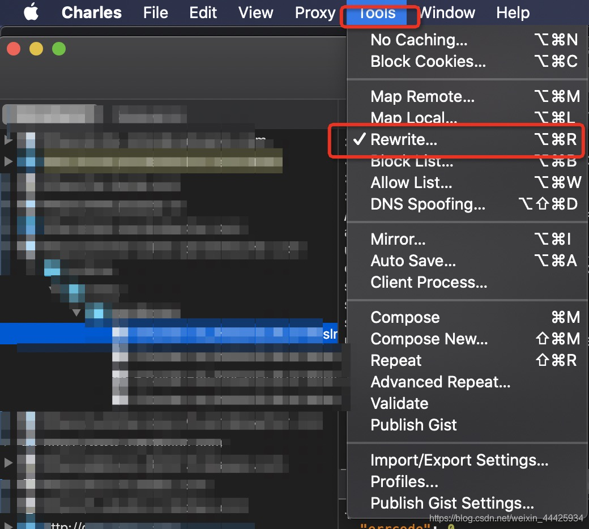Choose Auto Save... menu item
The width and height of the screenshot is (589, 529).
(x=467, y=261)
